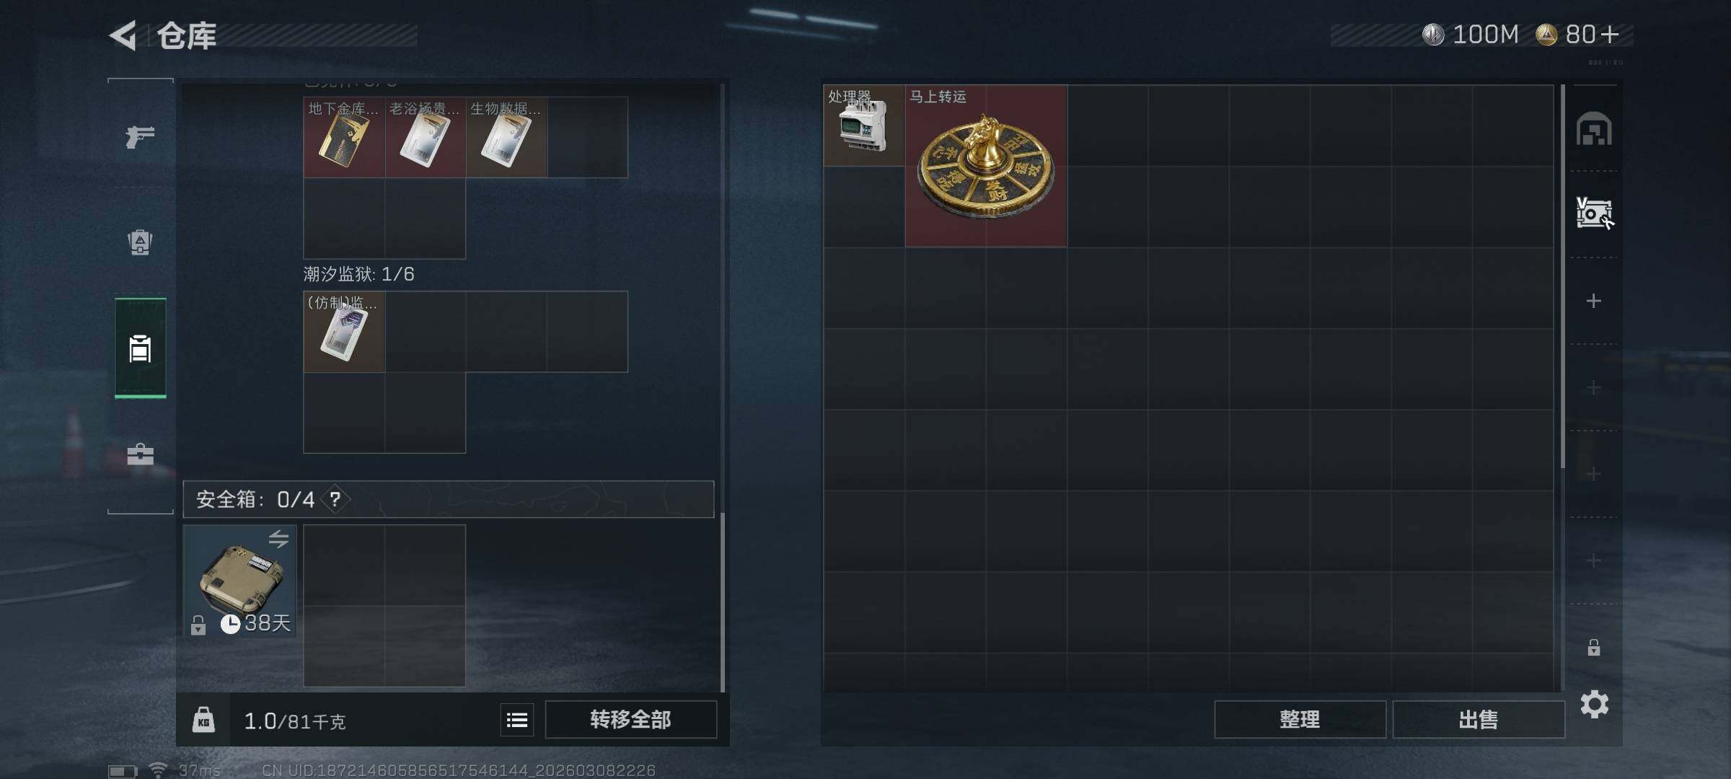This screenshot has width=1731, height=779.
Task: Open stash settings gear icon
Action: 1594,705
